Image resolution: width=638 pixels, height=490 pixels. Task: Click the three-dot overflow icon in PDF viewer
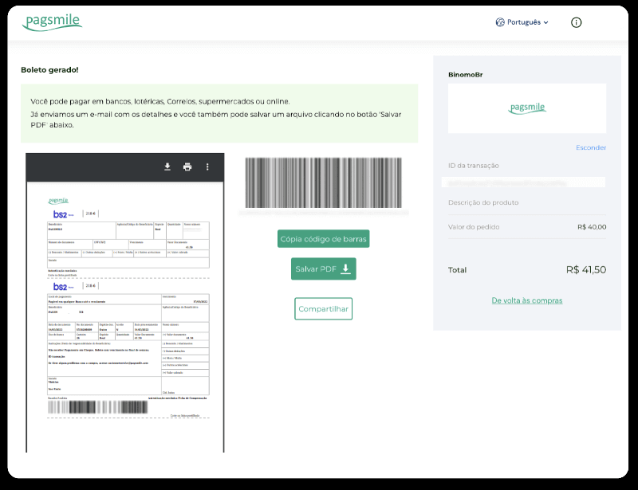tap(207, 167)
